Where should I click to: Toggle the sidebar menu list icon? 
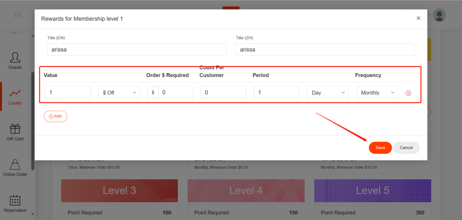tap(18, 15)
